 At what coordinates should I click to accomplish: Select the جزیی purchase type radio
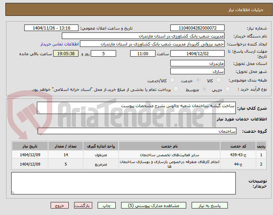click(227, 89)
